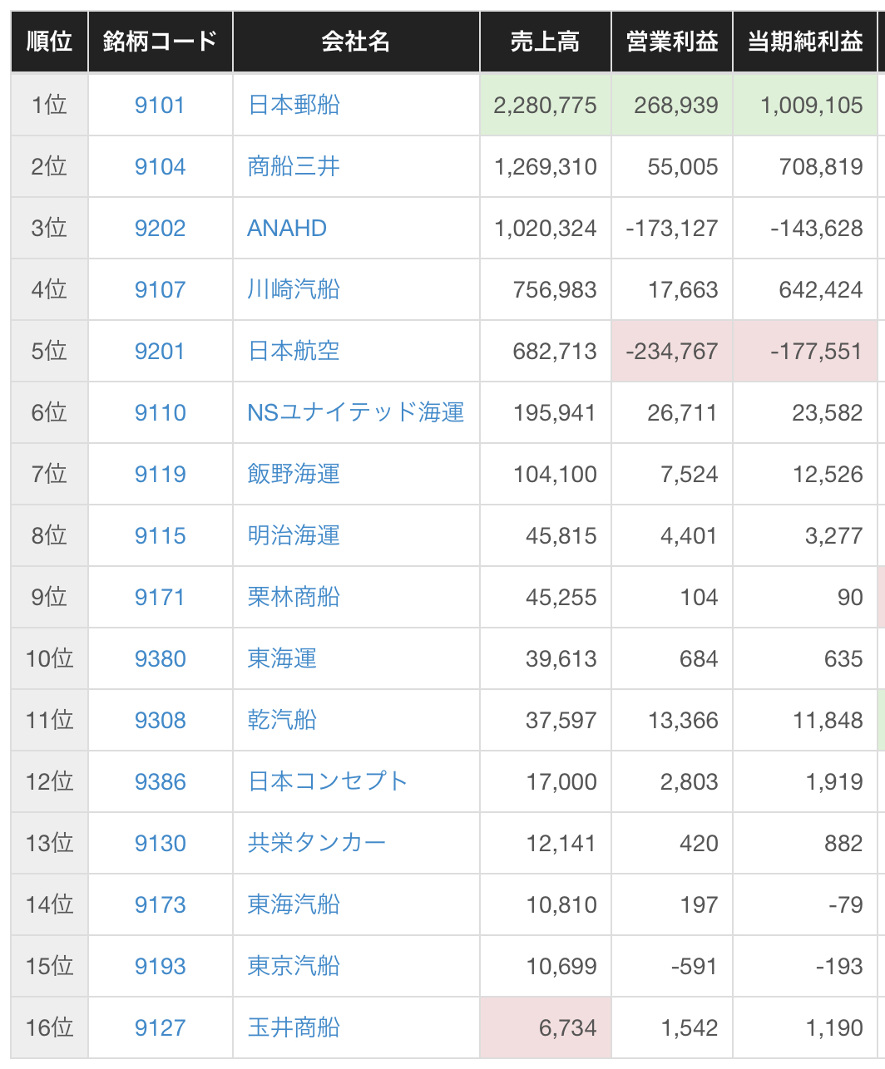Click stock code 9119 link

(x=160, y=475)
